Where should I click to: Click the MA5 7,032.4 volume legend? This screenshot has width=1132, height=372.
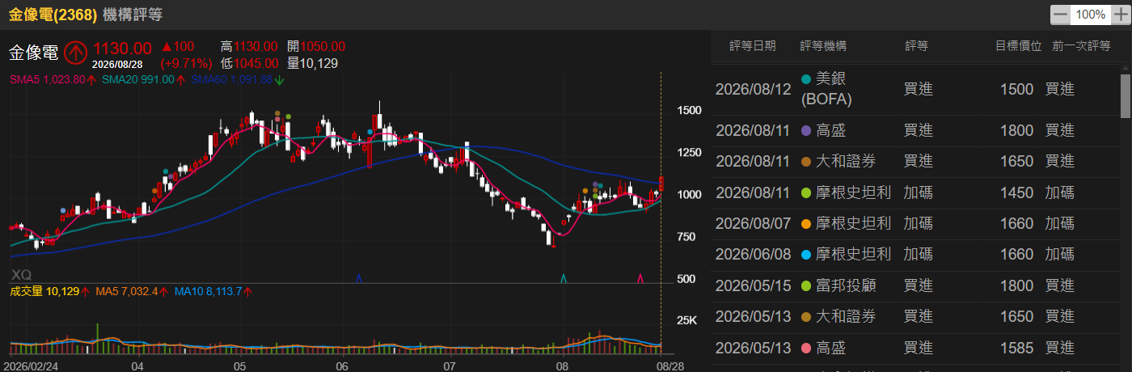coord(125,291)
